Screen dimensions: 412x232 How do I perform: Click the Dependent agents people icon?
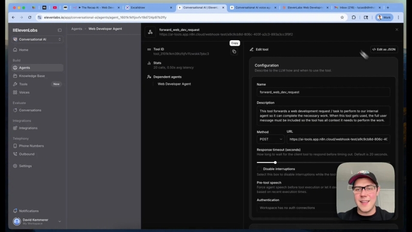point(149,77)
